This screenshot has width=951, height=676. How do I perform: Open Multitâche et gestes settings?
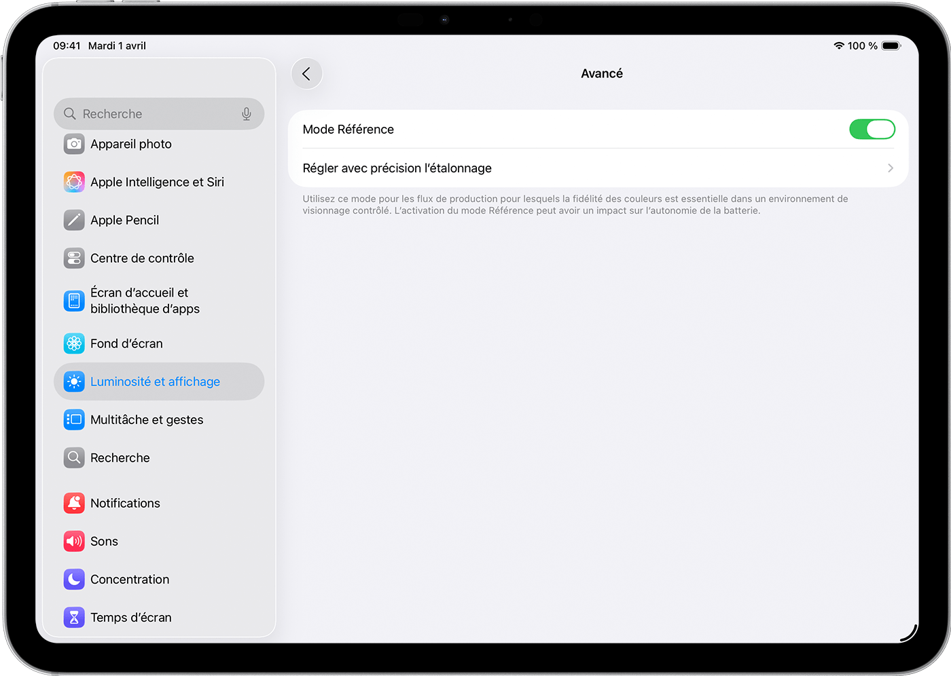[x=147, y=419]
